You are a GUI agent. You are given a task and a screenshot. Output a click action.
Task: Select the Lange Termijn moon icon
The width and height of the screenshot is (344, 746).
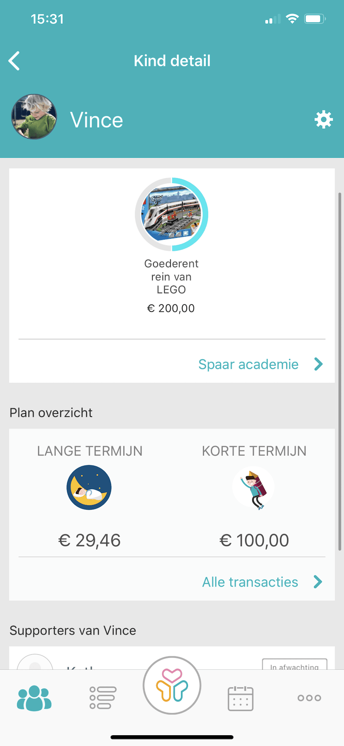click(x=89, y=487)
